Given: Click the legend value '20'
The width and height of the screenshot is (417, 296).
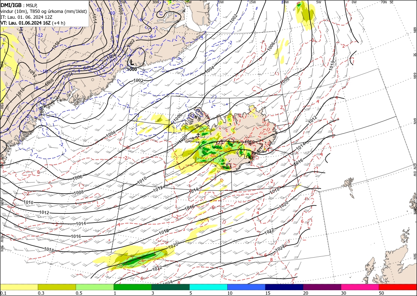Looking at the screenshot, I should point(306,293).
